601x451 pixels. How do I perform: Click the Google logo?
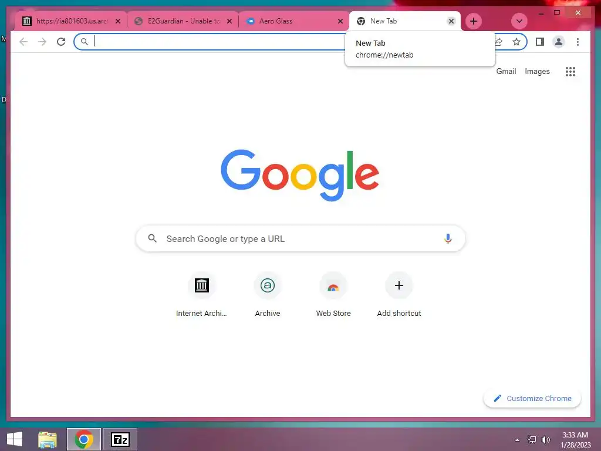[x=300, y=175]
